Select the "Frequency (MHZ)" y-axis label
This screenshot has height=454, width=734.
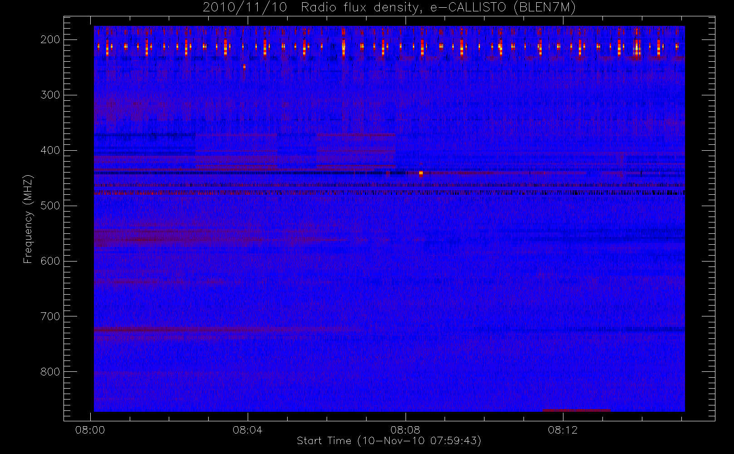(x=28, y=219)
